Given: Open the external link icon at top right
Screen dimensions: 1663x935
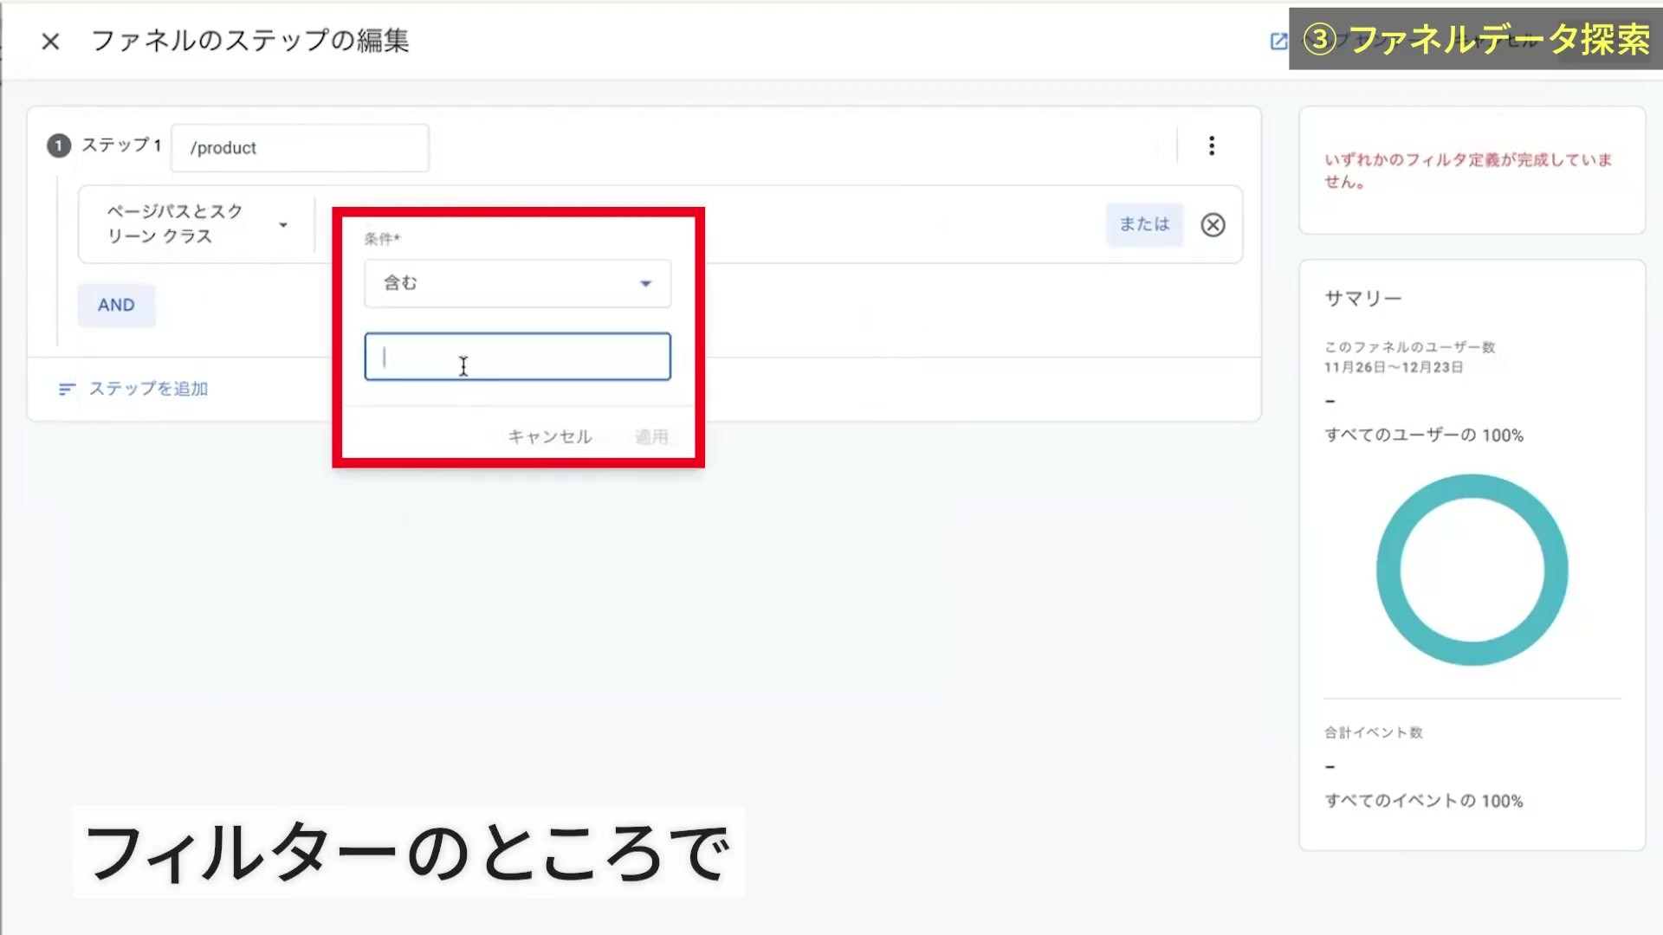Looking at the screenshot, I should click(x=1278, y=41).
